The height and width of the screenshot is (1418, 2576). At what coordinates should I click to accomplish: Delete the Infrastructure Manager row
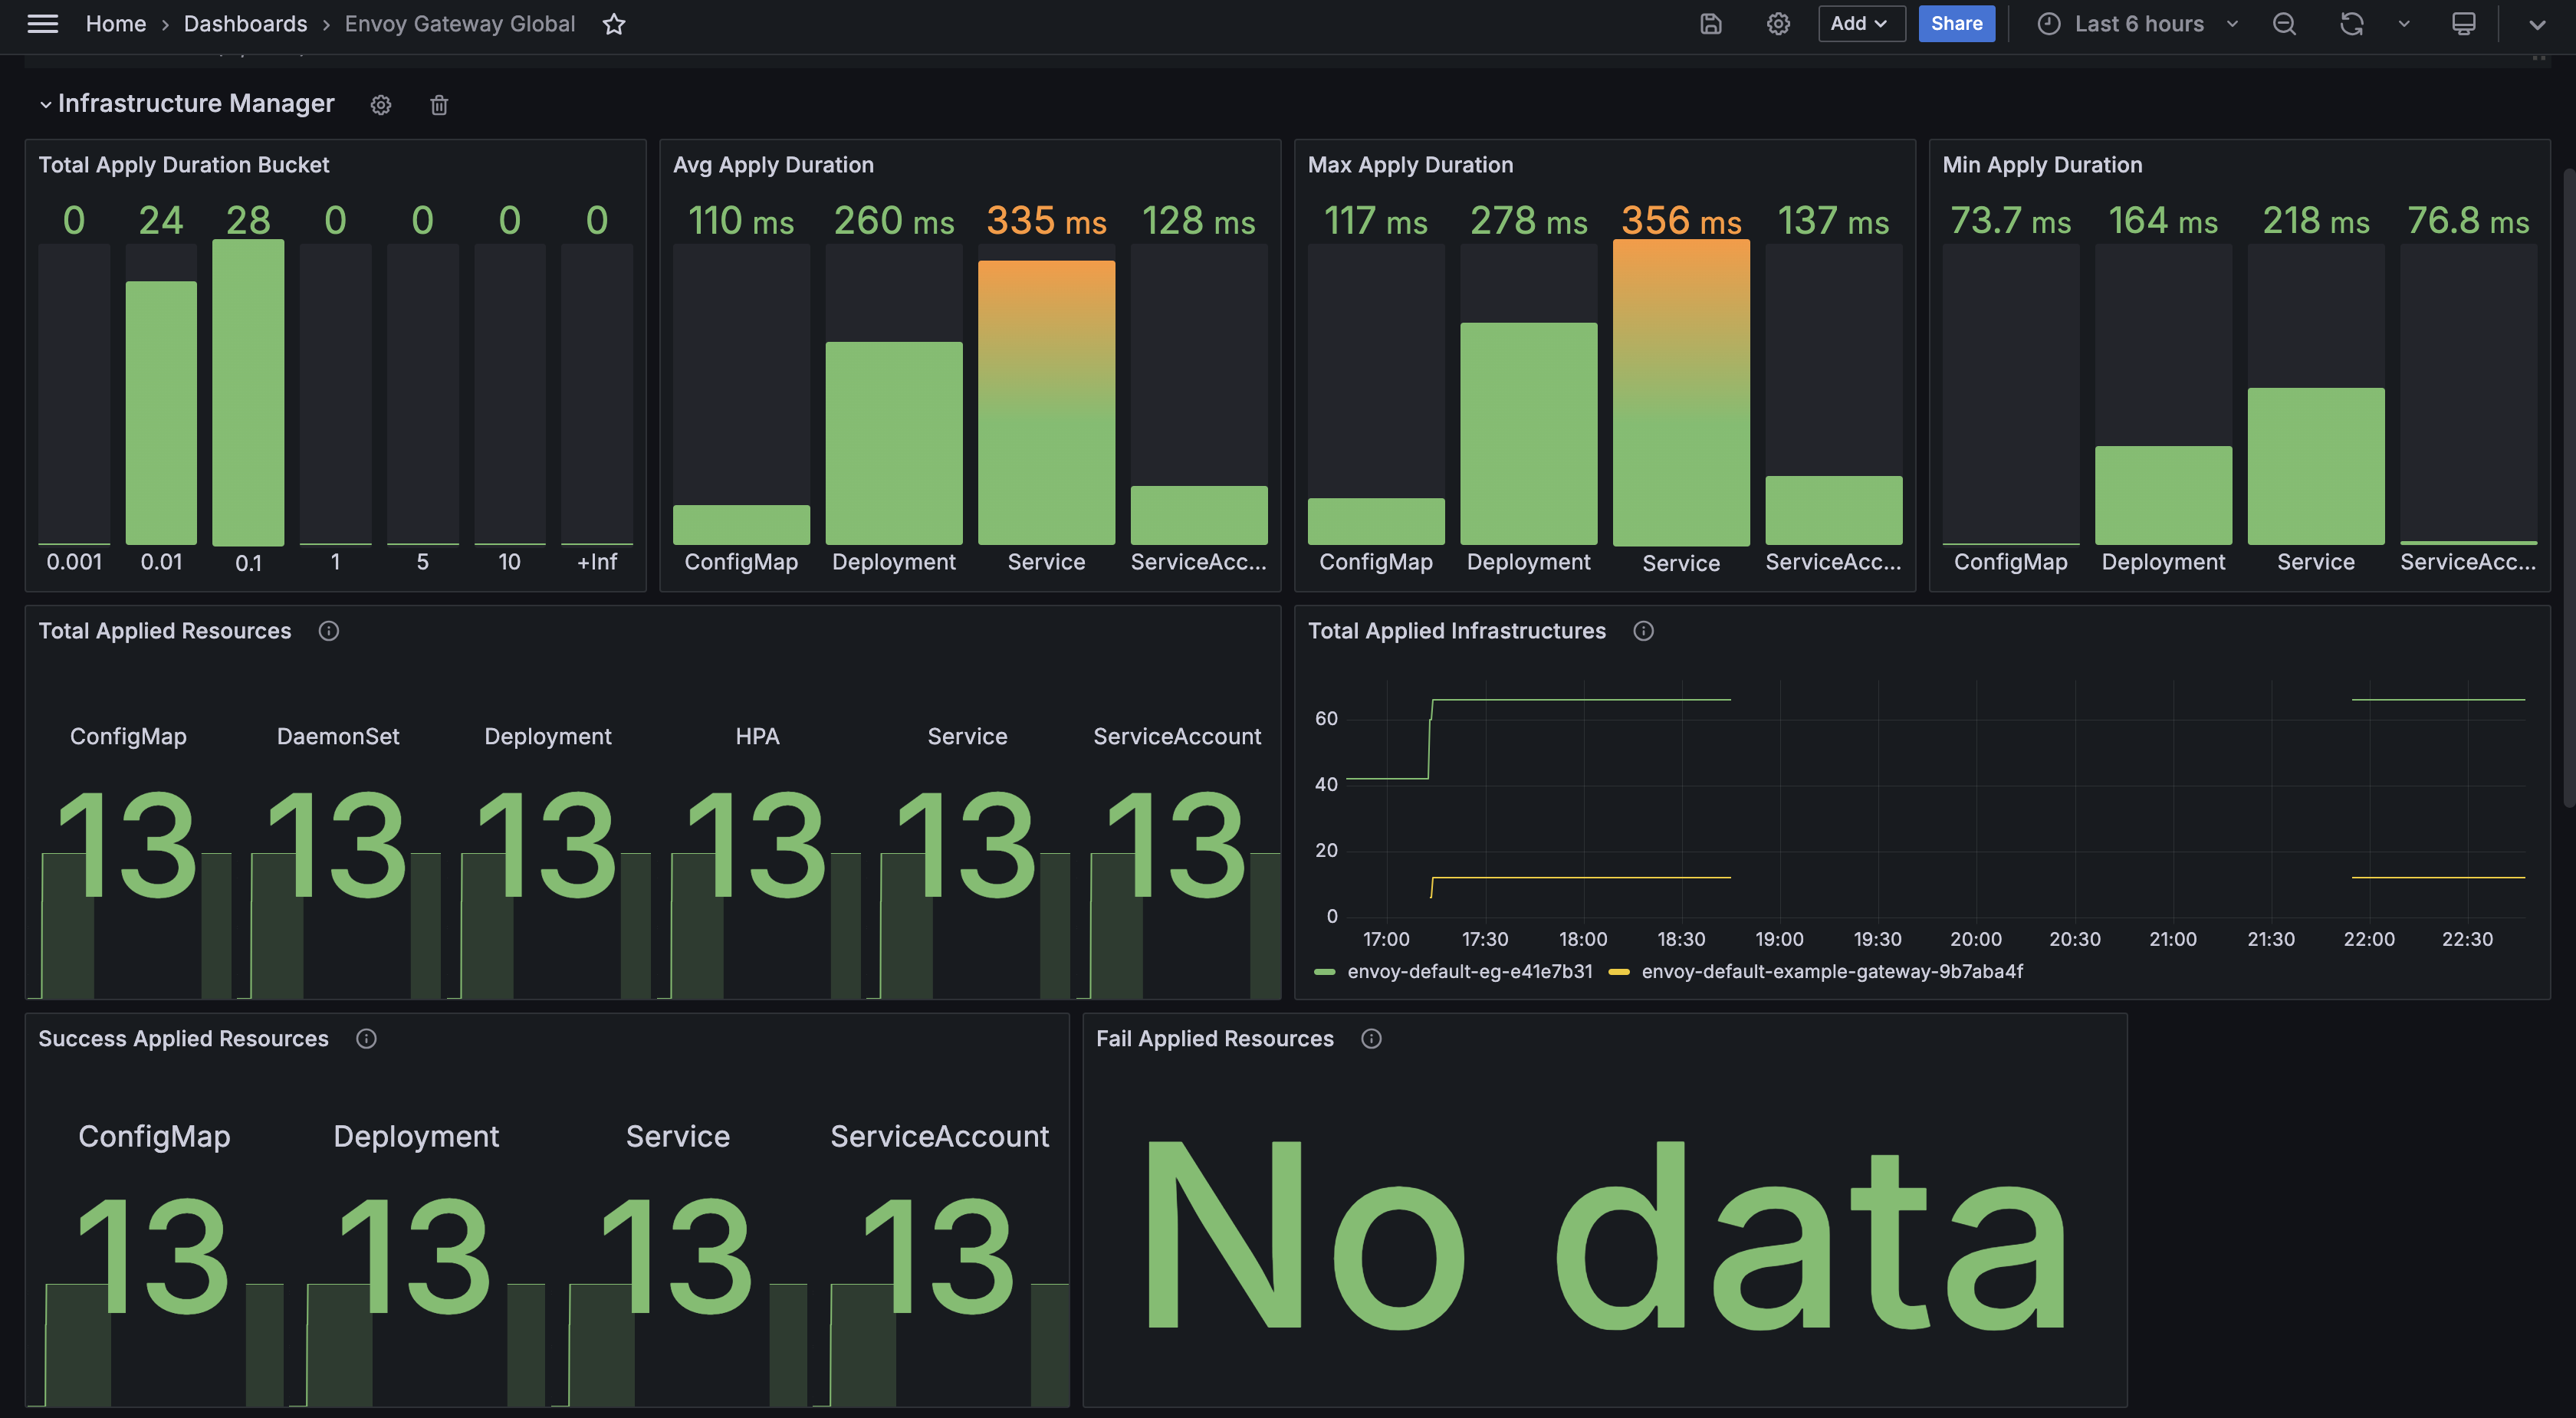tap(439, 105)
